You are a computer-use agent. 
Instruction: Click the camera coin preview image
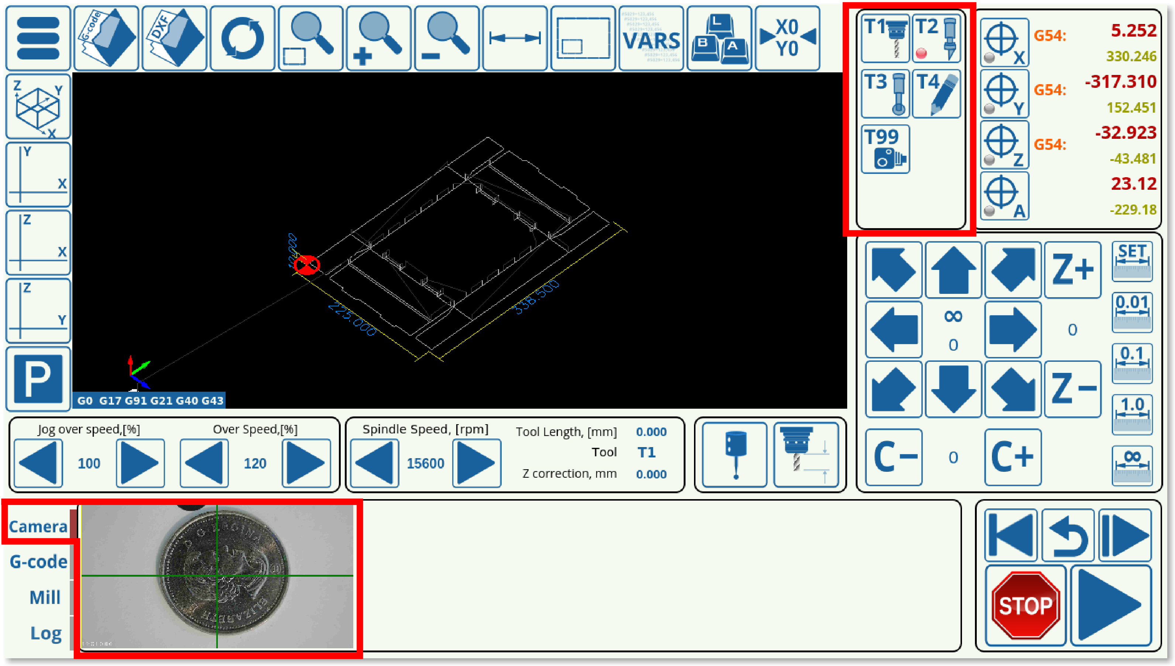pos(217,576)
